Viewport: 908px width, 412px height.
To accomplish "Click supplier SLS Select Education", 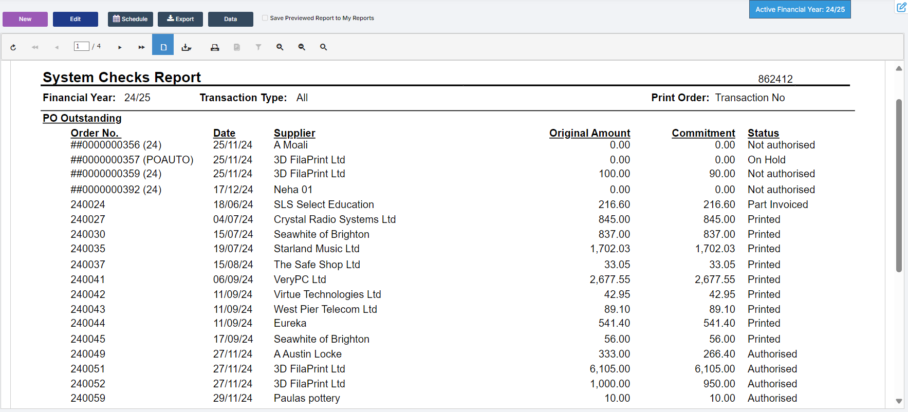I will coord(324,204).
